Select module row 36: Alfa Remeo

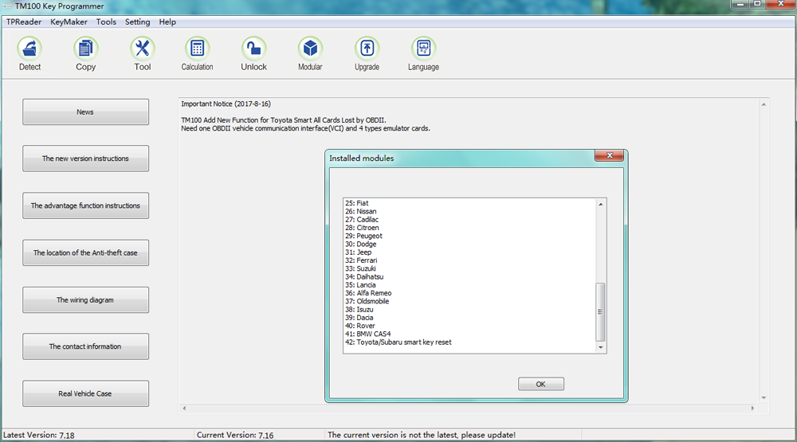point(368,293)
